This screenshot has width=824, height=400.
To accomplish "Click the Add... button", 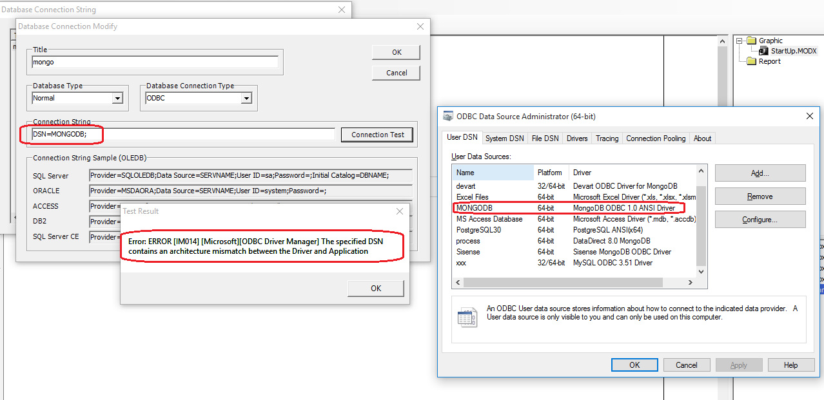I will (x=760, y=173).
